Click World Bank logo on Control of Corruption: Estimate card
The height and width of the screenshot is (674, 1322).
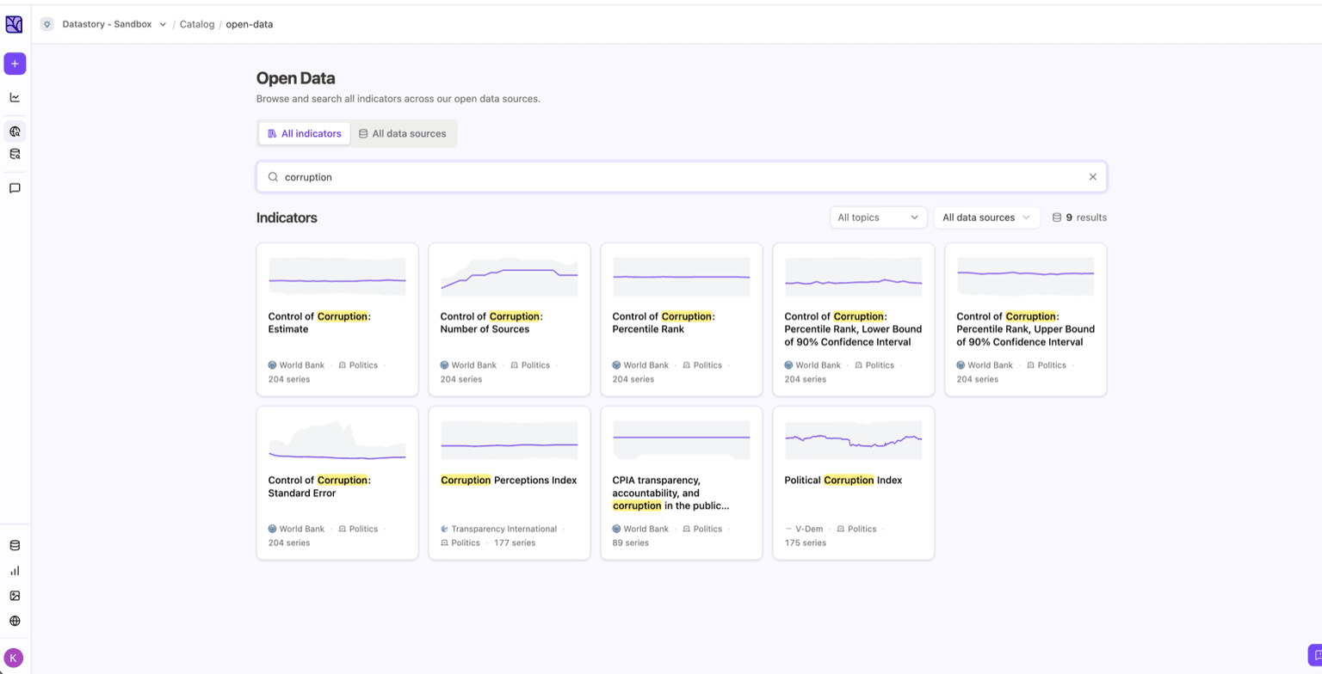273,365
